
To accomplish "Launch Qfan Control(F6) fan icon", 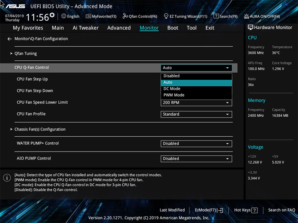I will (x=125, y=16).
